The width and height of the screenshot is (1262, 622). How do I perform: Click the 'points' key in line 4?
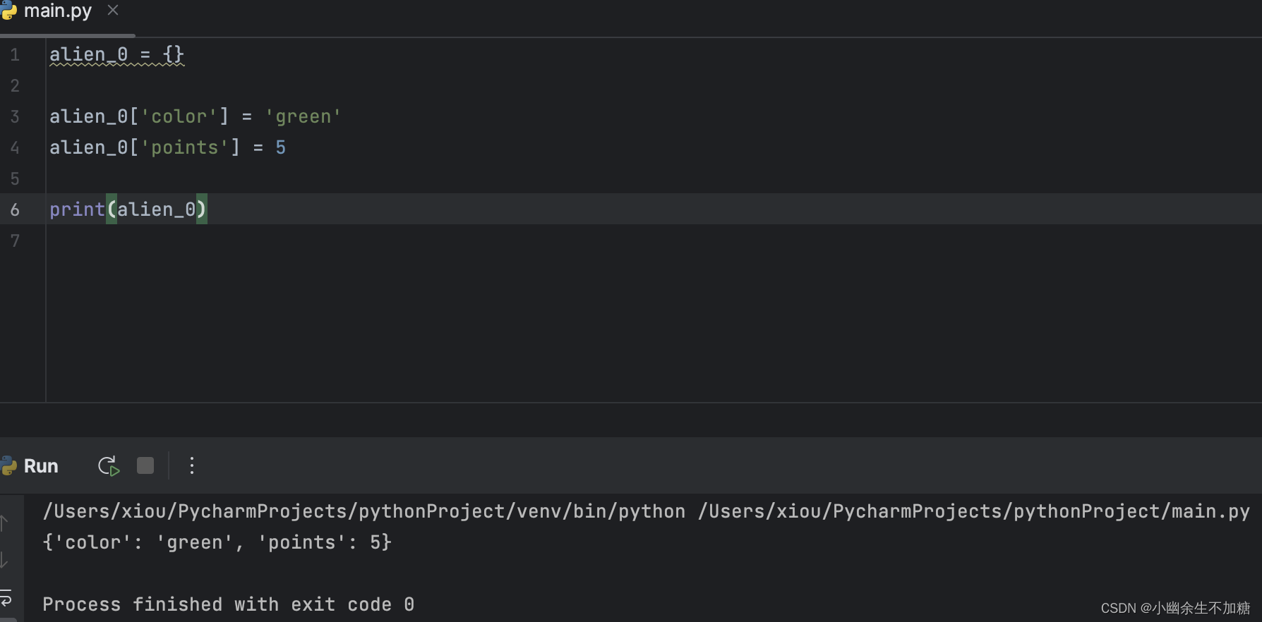[185, 147]
